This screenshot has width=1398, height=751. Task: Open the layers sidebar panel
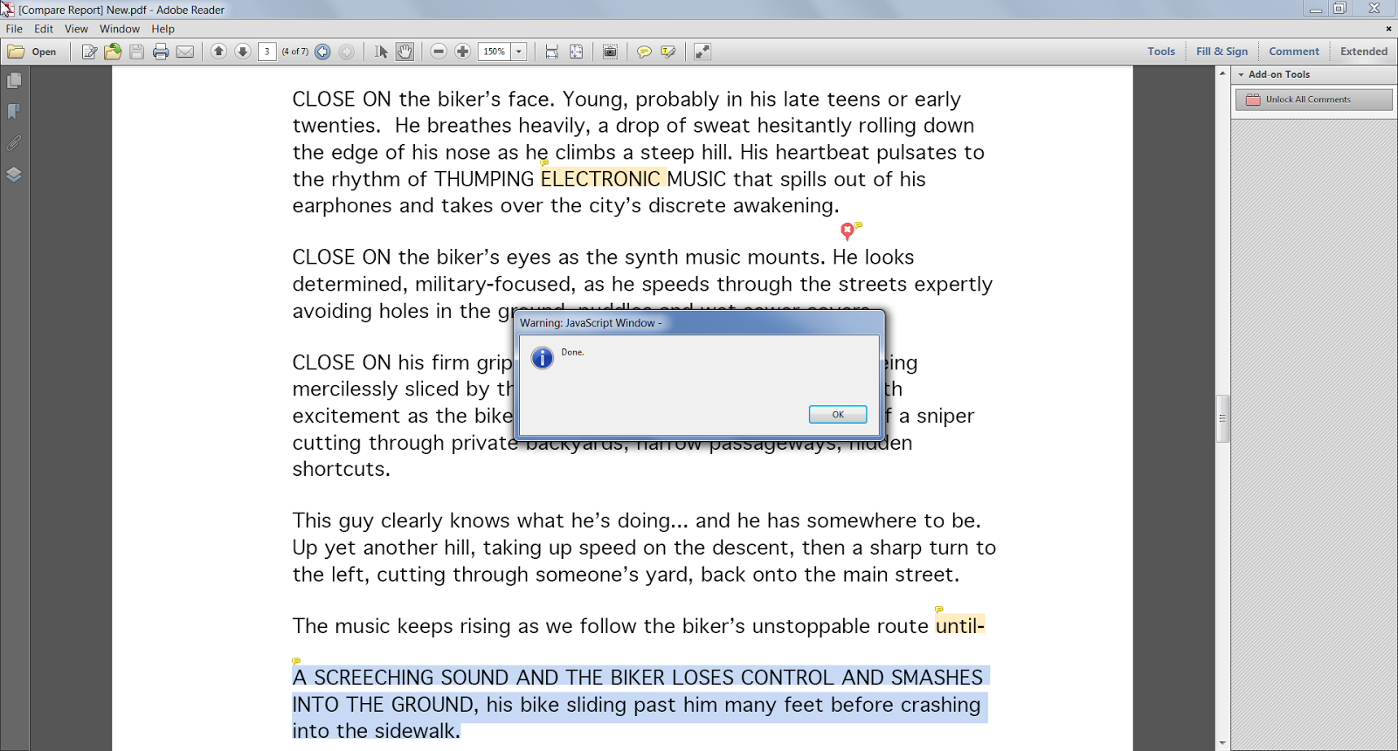click(14, 175)
